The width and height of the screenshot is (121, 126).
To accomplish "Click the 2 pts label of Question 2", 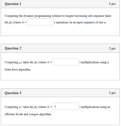I will pyautogui.click(x=112, y=48).
